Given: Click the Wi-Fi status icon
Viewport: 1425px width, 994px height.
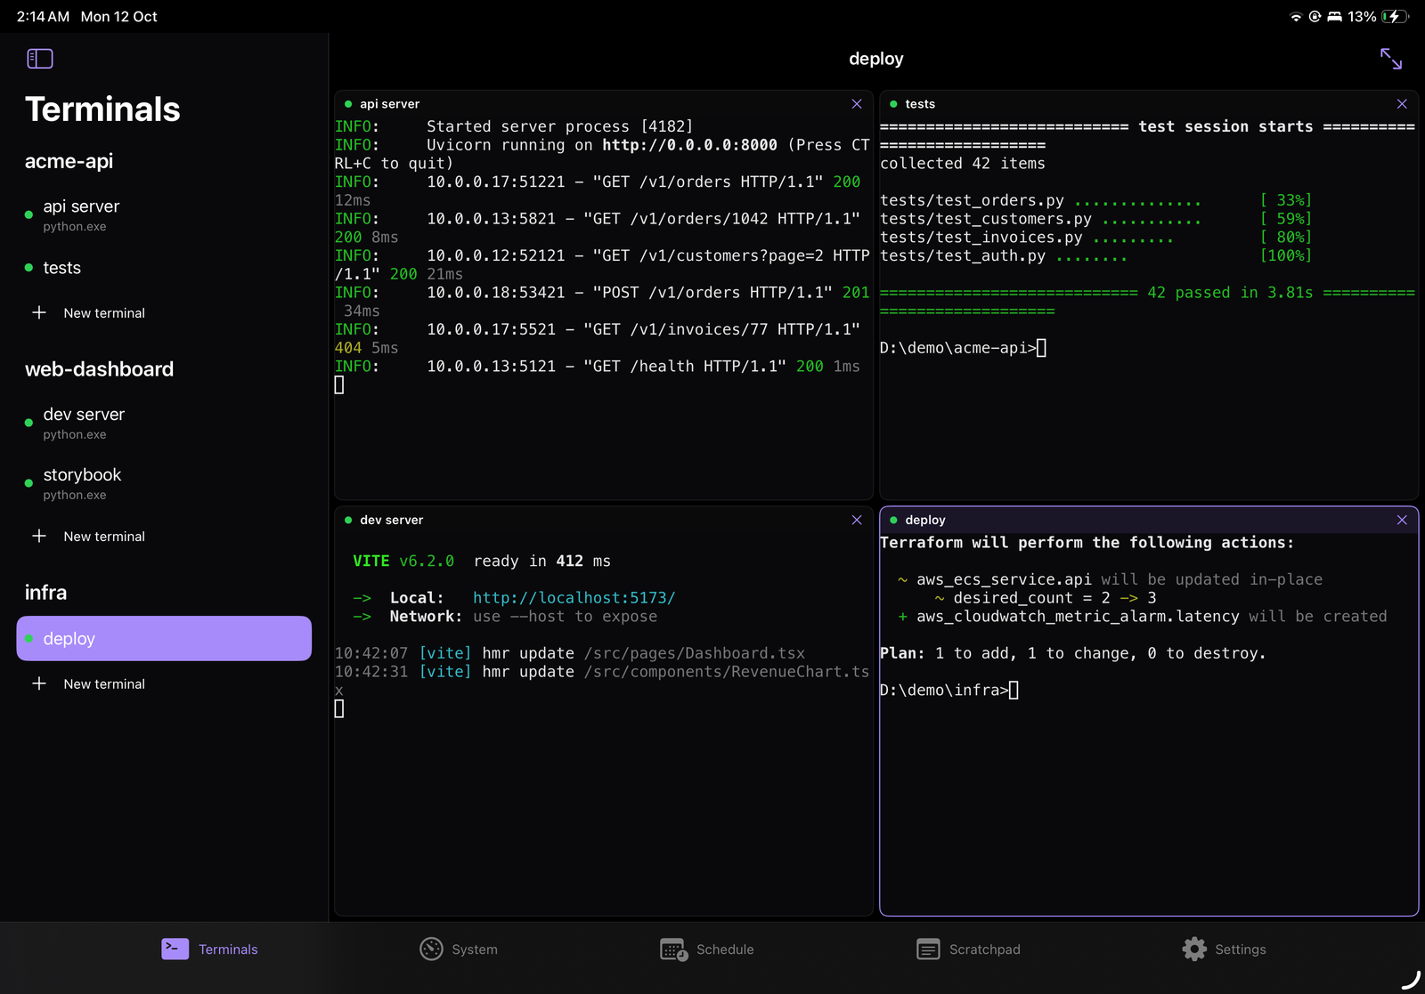Looking at the screenshot, I should click(x=1296, y=17).
